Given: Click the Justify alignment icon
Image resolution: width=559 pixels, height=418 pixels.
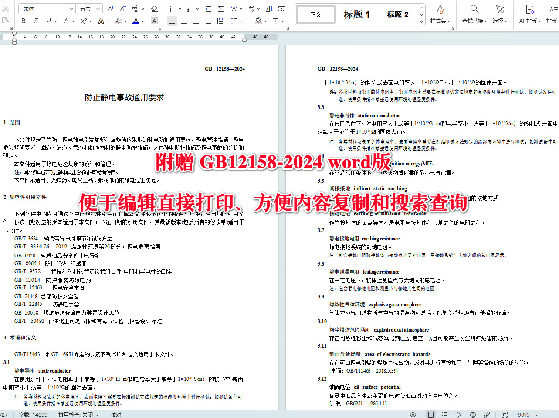Looking at the screenshot, I should [208, 21].
